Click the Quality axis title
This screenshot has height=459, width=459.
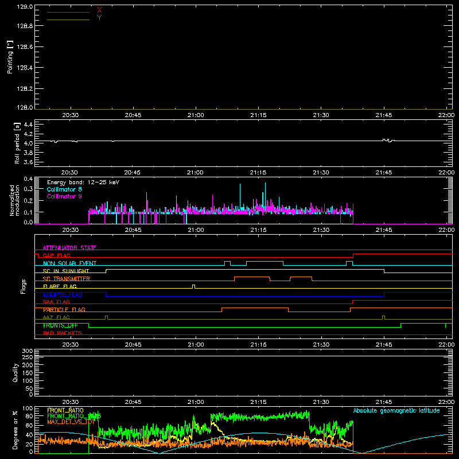(15, 372)
